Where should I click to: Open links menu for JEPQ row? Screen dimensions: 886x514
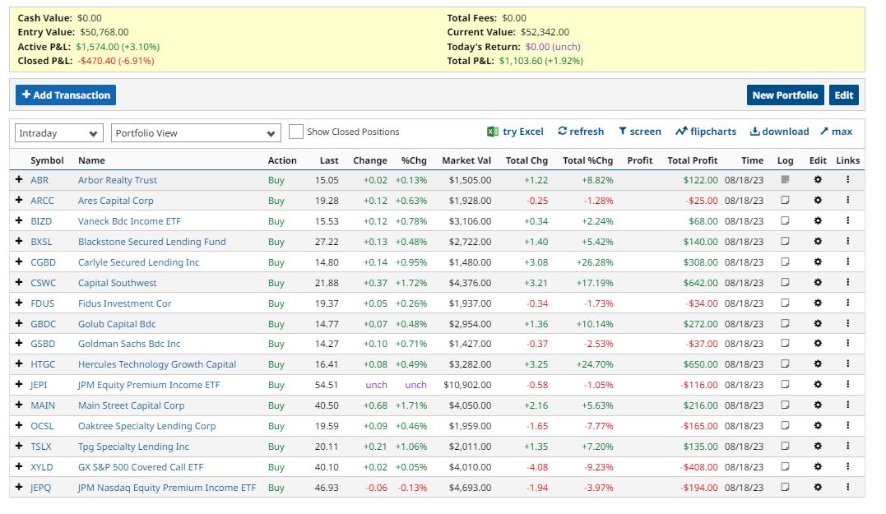point(847,487)
